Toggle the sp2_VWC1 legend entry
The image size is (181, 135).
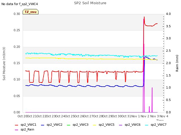tap(26, 125)
